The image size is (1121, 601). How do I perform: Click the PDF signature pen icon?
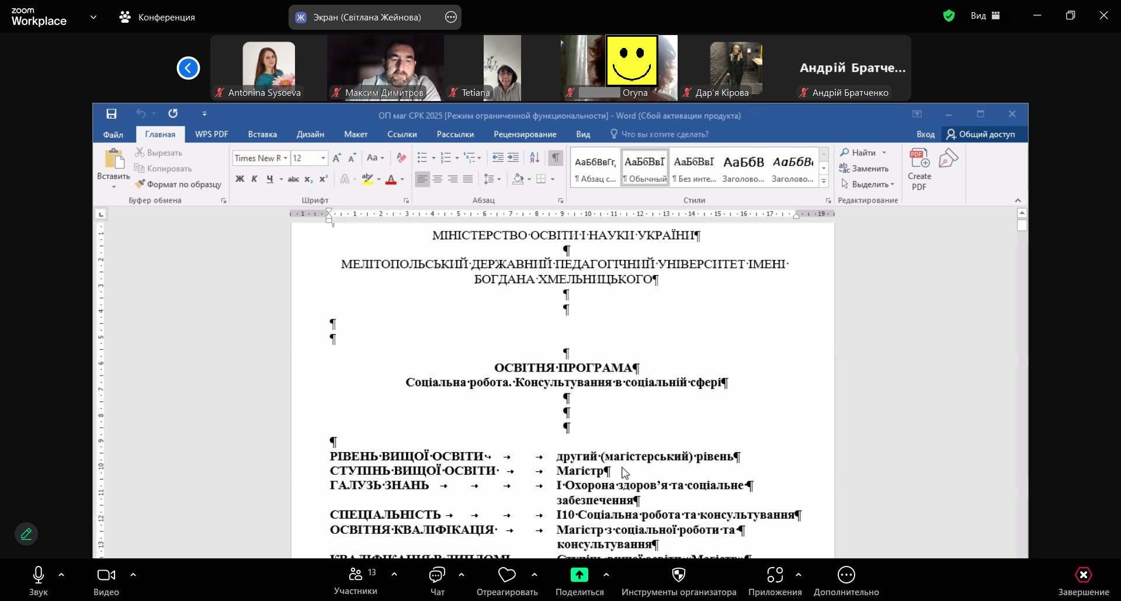[948, 159]
